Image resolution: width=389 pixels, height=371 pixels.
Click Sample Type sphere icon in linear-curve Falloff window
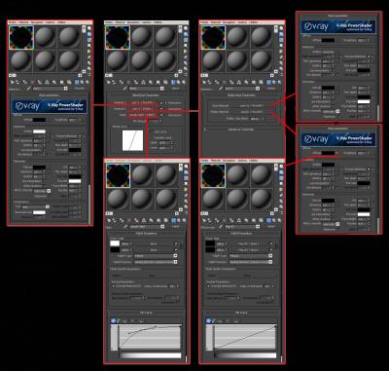click(281, 167)
